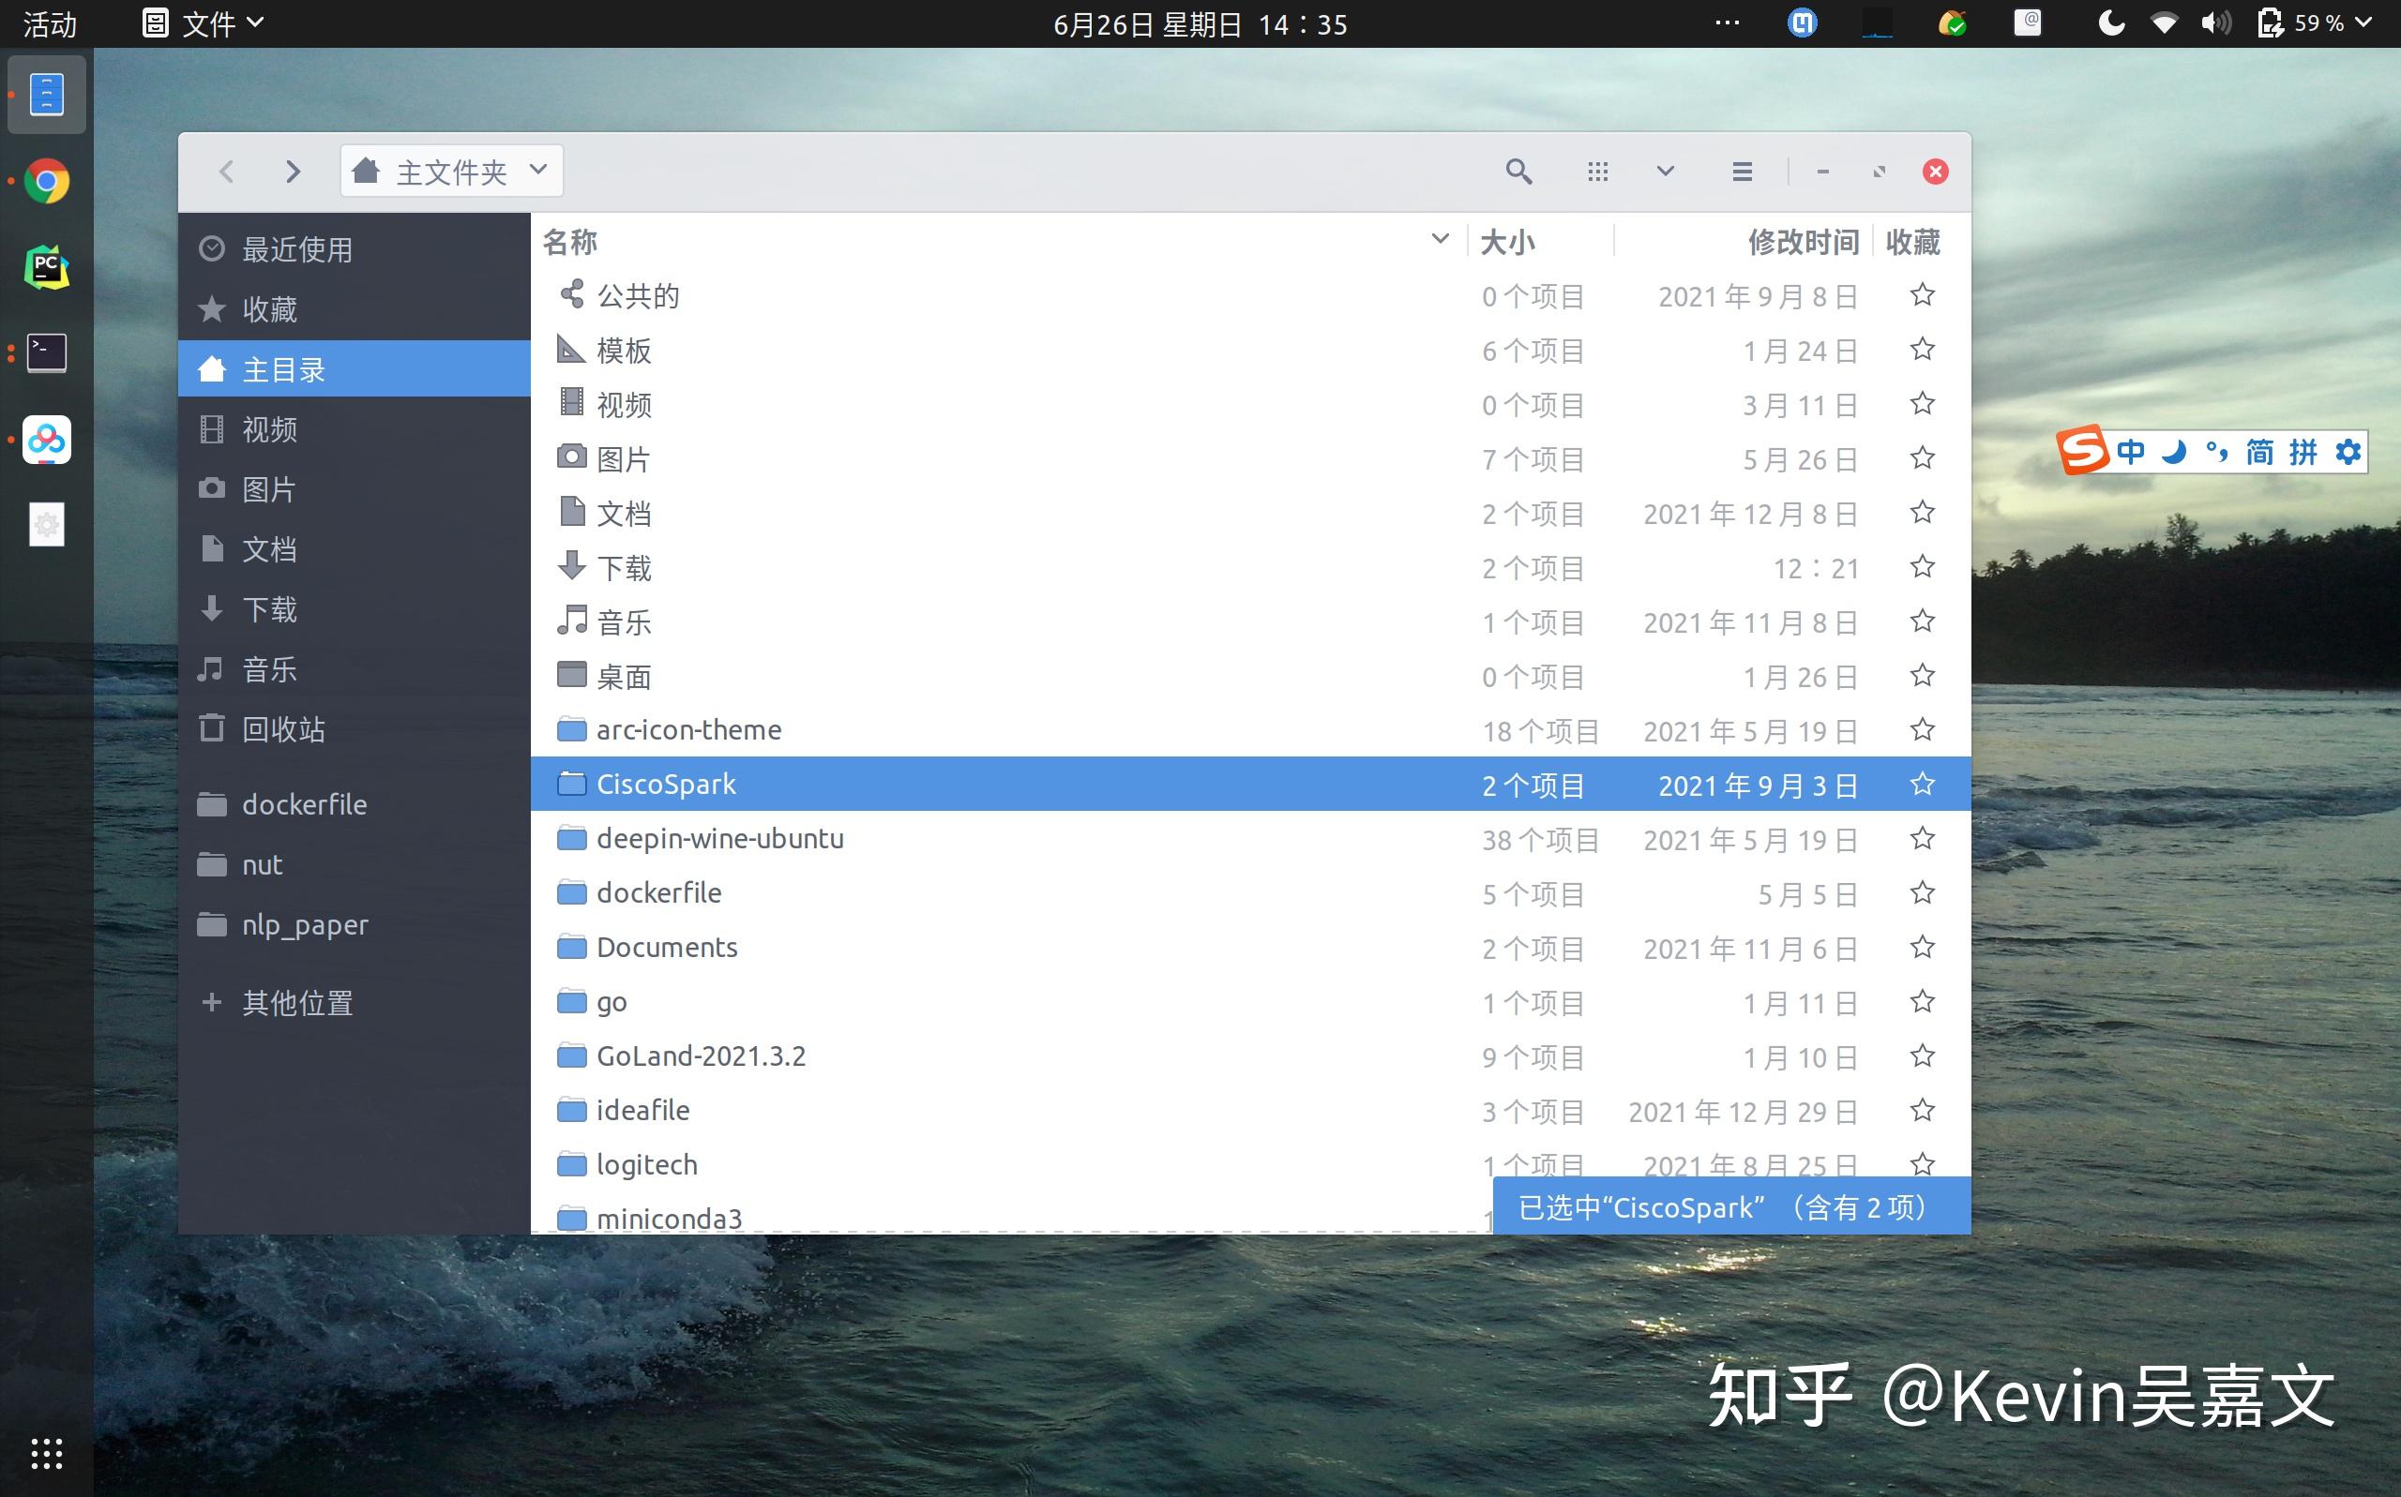Click the back navigation arrow
Screen dimensions: 2401x1497
coord(227,171)
